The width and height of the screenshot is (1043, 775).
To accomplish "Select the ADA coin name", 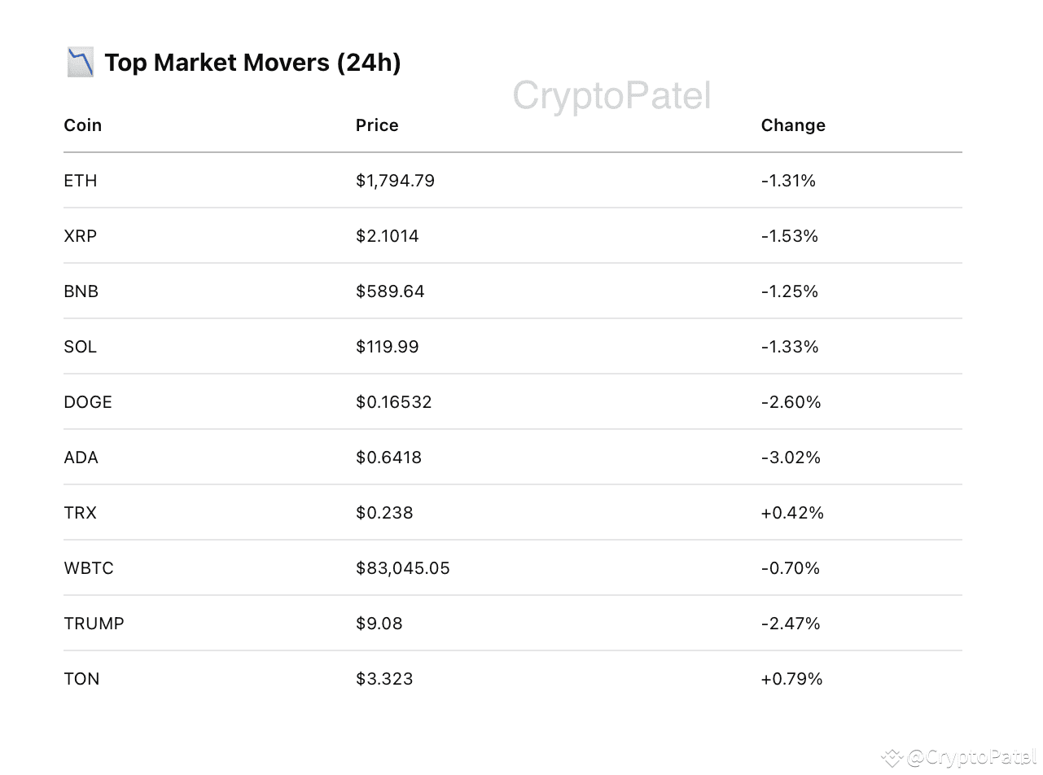I will [81, 458].
